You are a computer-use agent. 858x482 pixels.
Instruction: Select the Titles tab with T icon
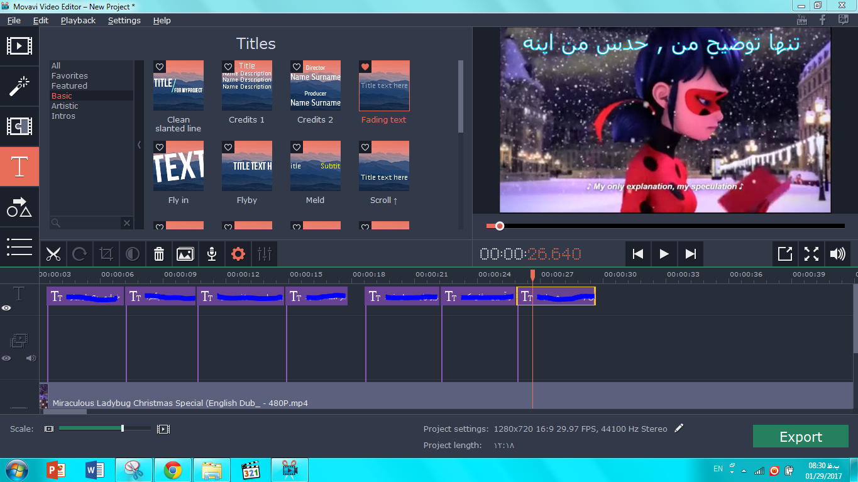pos(19,167)
